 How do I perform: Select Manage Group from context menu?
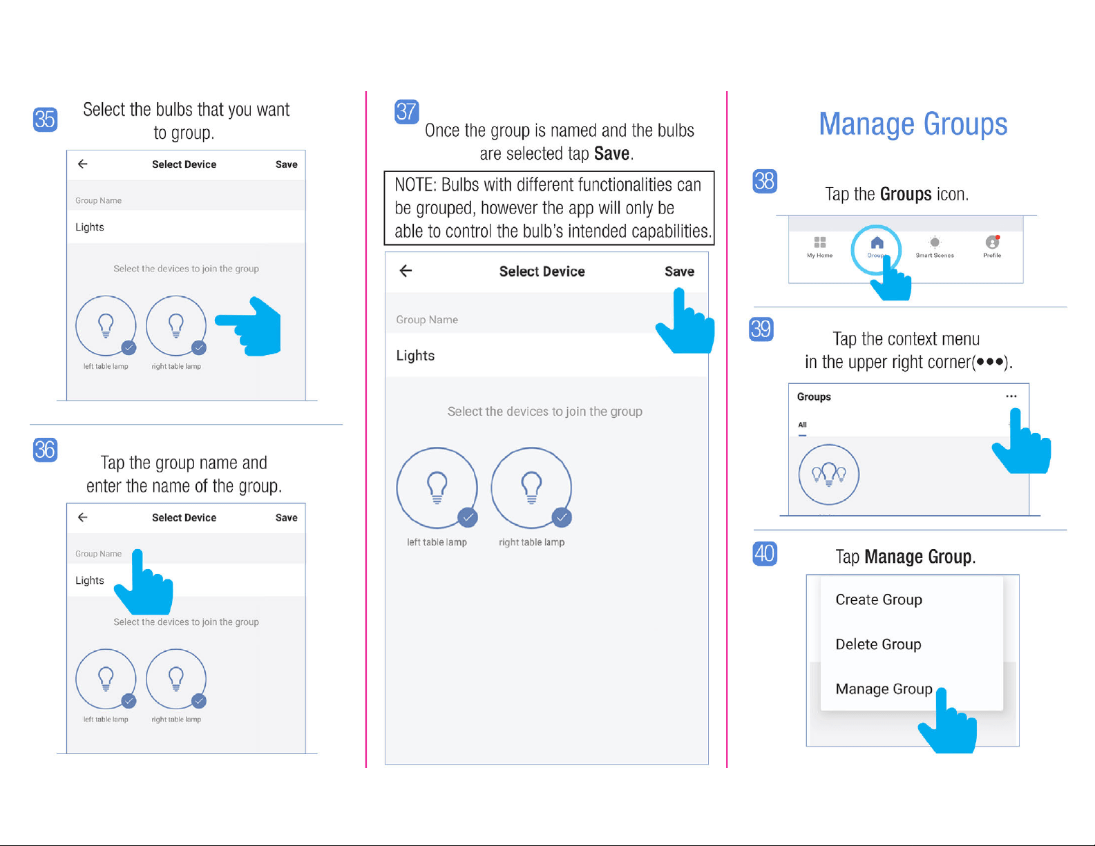pyautogui.click(x=884, y=689)
